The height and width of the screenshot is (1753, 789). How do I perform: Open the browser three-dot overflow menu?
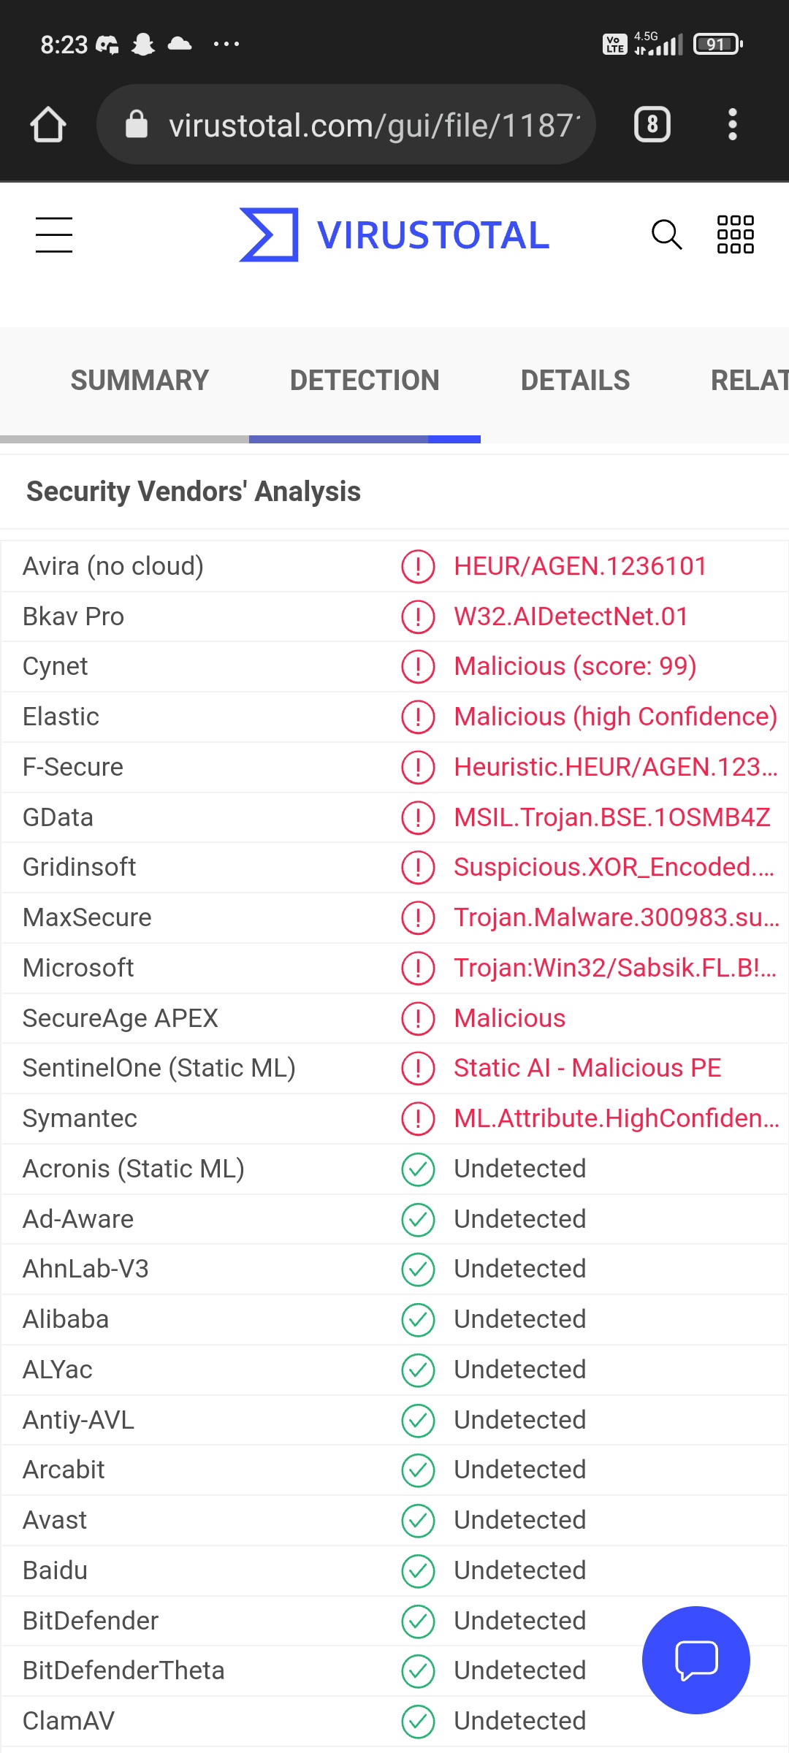point(733,124)
